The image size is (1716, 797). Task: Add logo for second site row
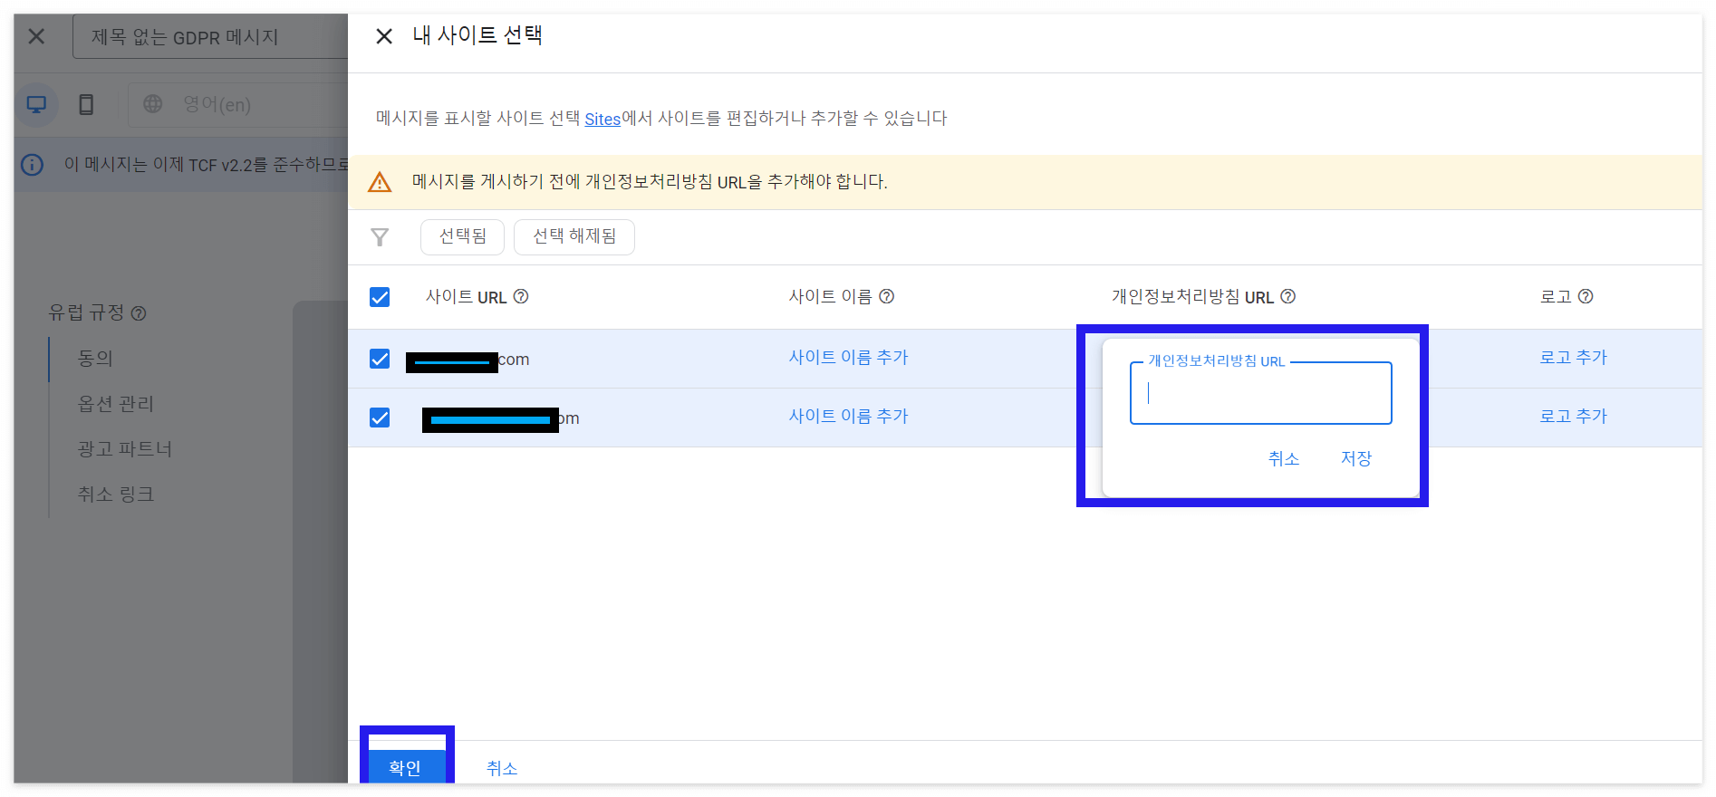point(1573,416)
